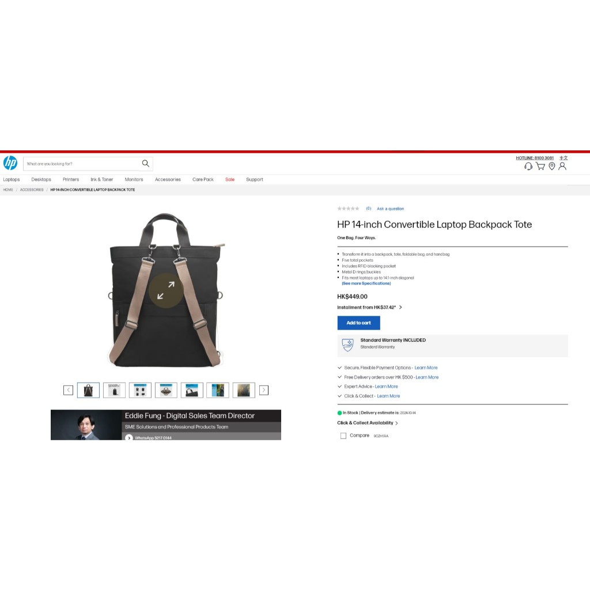Show next thumbnails with right arrow
Screen dimensions: 590x590
[x=264, y=390]
